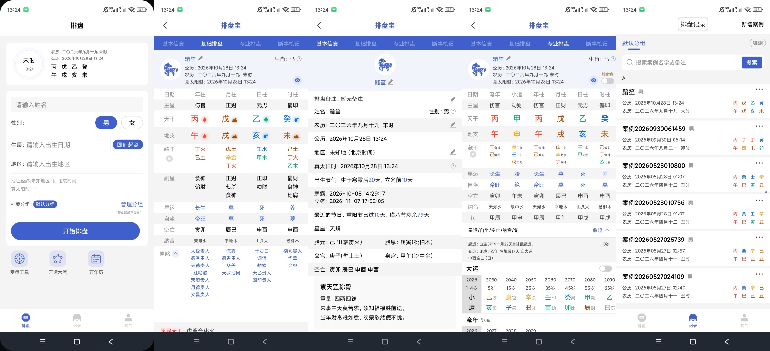Edit the name 黯笙 on 基础排盘 screen
The width and height of the screenshot is (770, 351).
coord(201,58)
